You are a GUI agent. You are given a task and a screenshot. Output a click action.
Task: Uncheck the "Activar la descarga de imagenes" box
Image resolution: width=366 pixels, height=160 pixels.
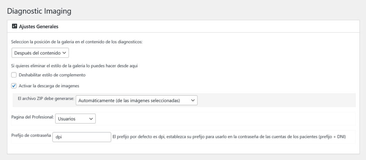(14, 86)
